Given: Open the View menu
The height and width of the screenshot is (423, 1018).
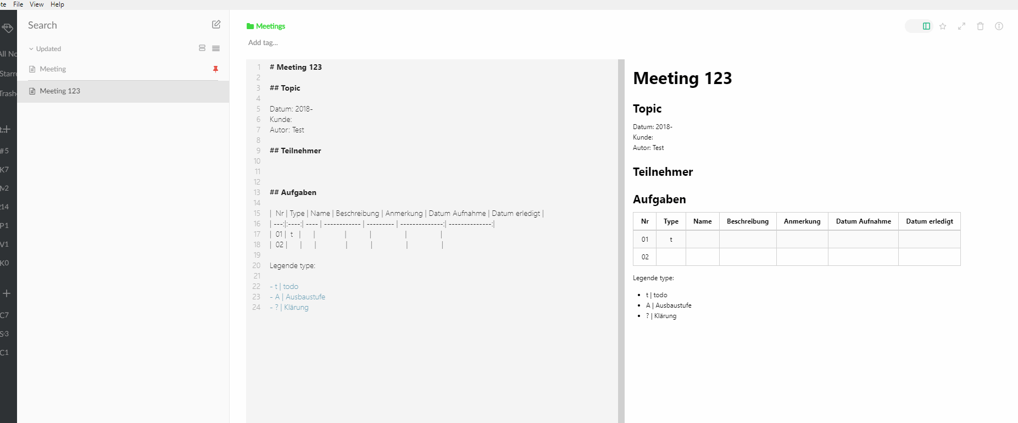Looking at the screenshot, I should pyautogui.click(x=36, y=4).
